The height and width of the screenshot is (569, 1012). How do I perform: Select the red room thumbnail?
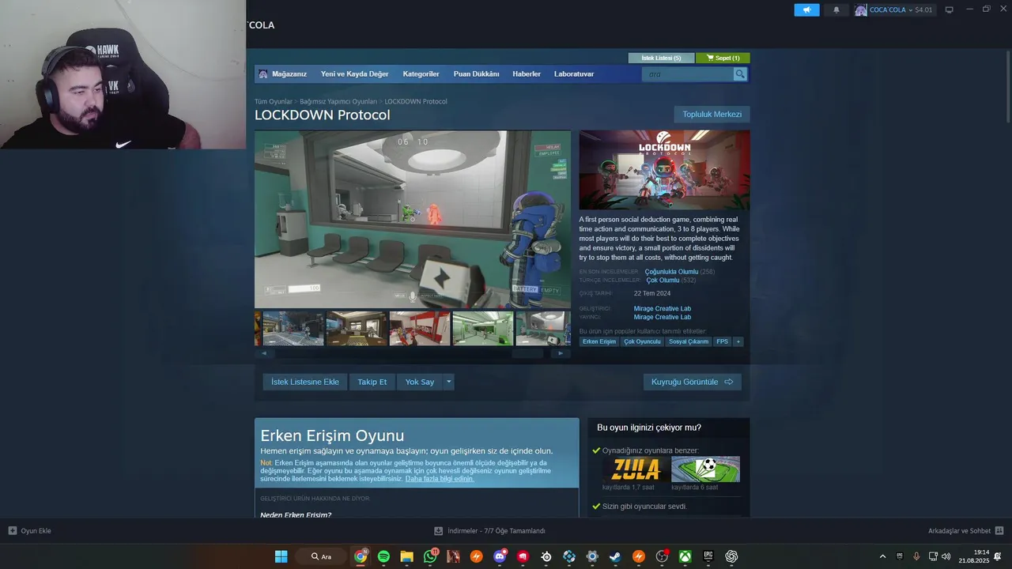click(x=420, y=329)
